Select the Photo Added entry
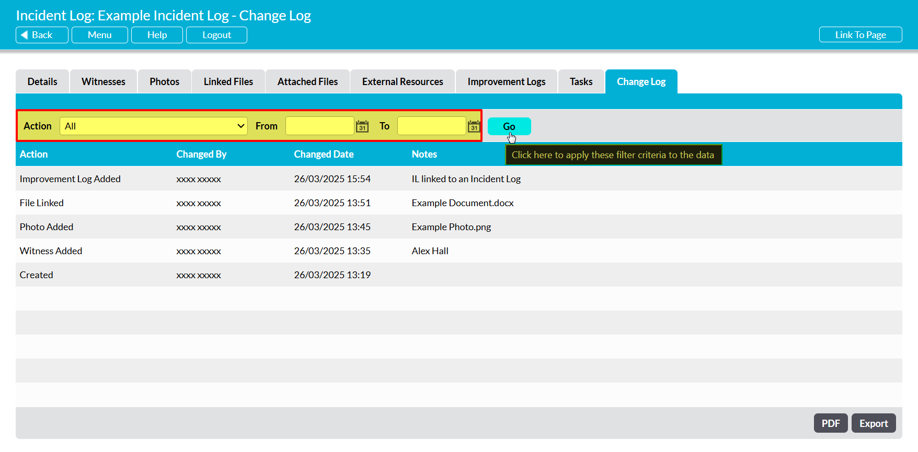The image size is (918, 452). click(459, 227)
